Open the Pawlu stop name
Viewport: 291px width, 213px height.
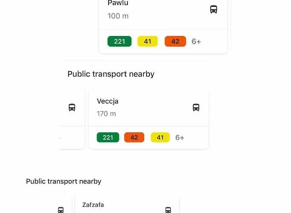click(118, 3)
